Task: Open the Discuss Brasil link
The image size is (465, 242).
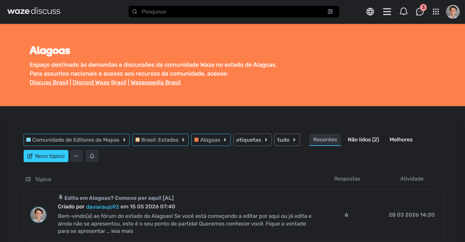Action: click(x=49, y=82)
